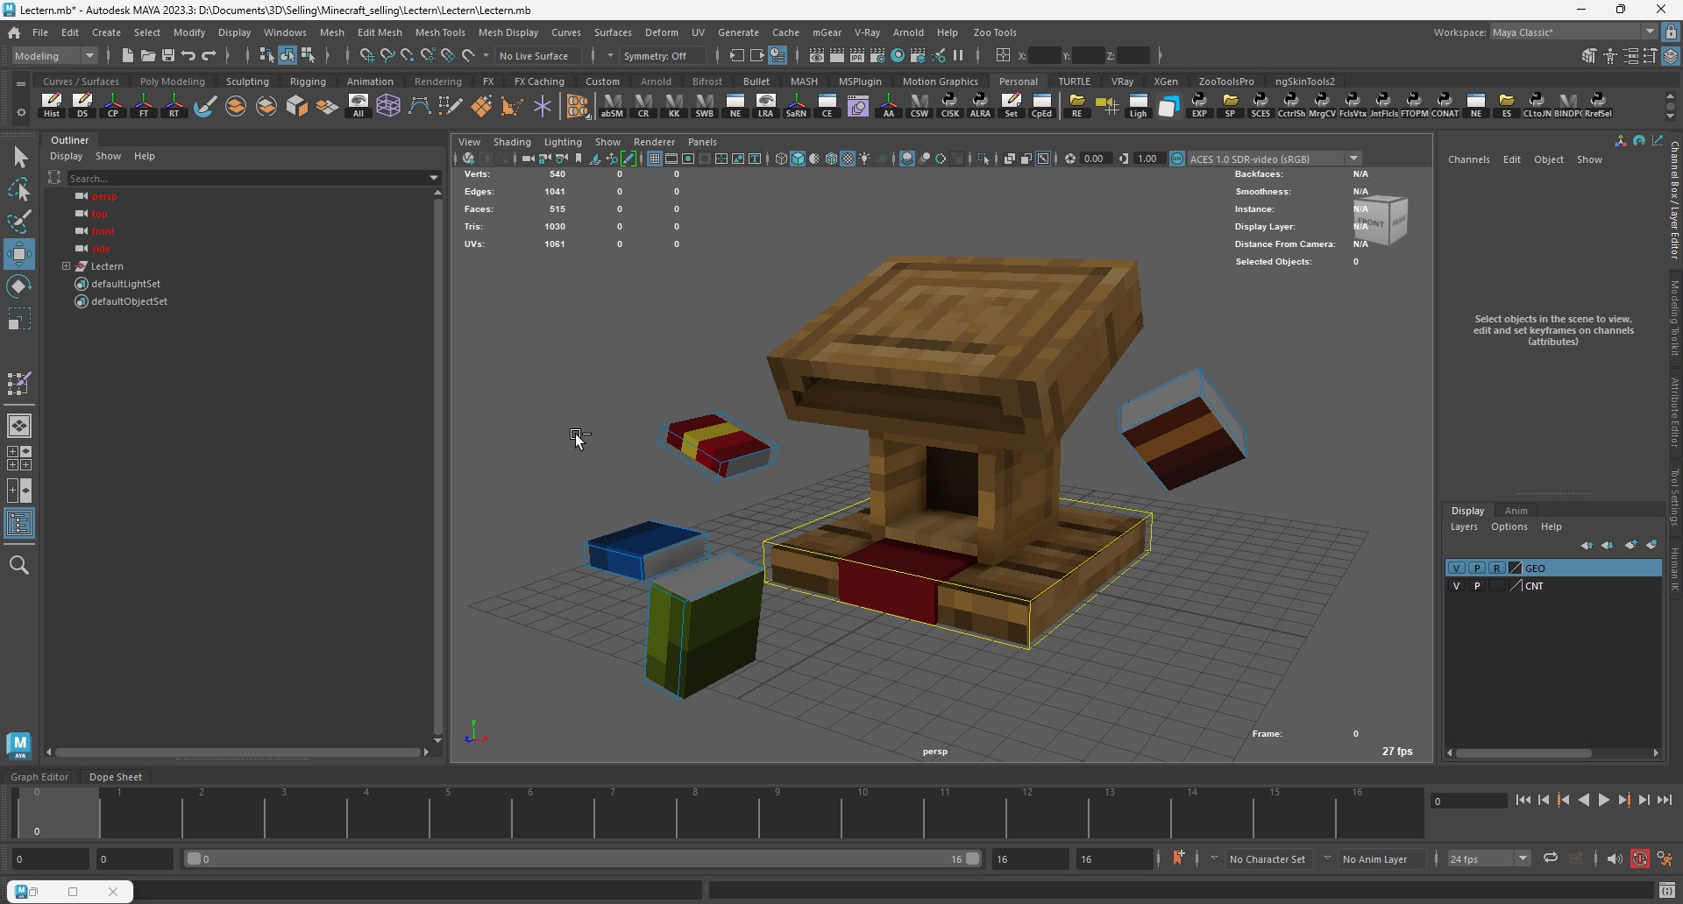
Task: Click the abSM shelf button
Action: (612, 105)
